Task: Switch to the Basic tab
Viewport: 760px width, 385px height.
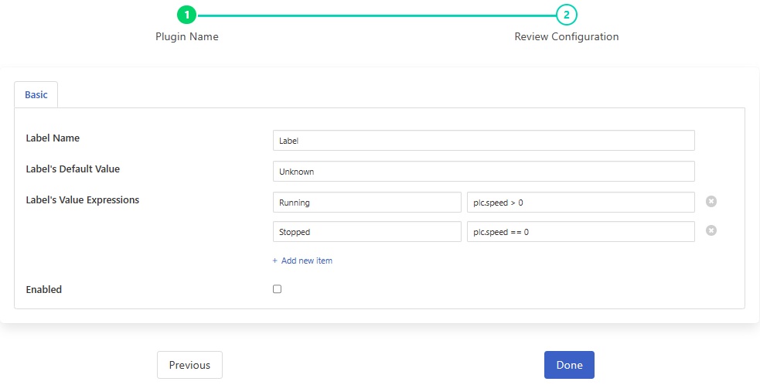Action: pyautogui.click(x=36, y=95)
